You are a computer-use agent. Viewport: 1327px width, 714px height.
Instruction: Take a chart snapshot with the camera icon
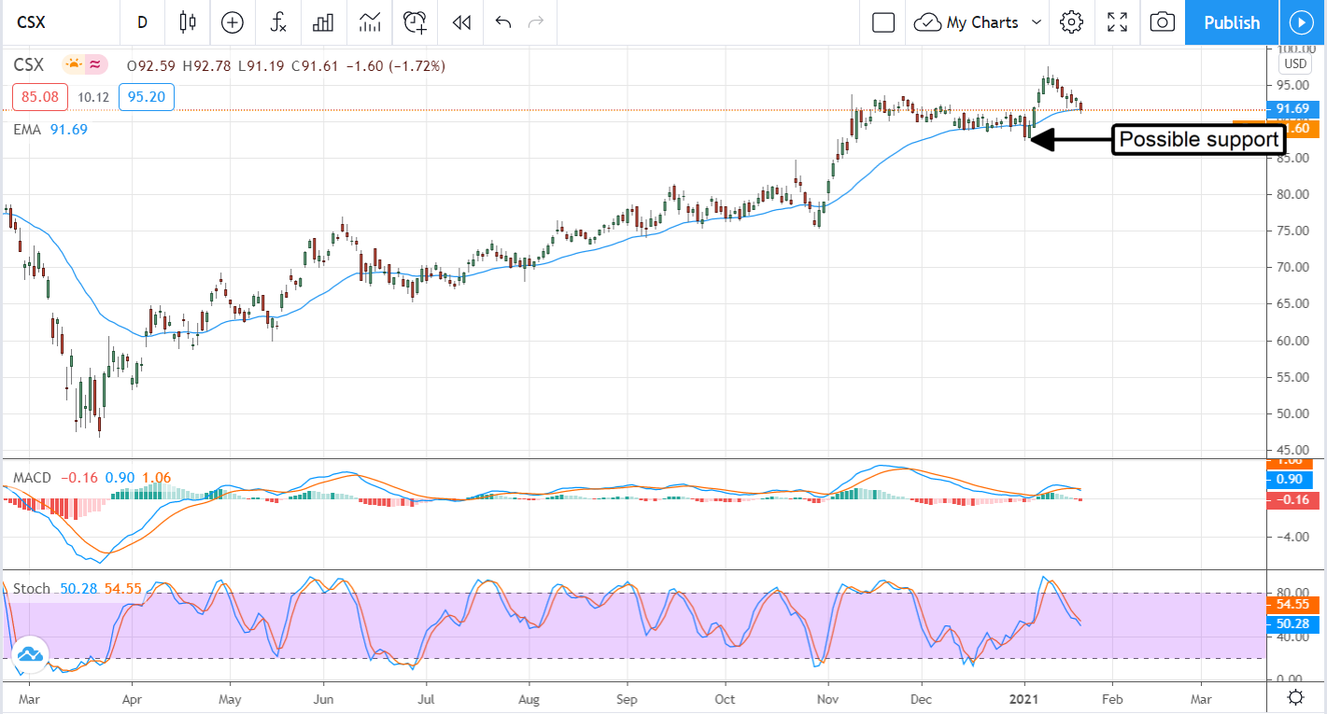click(x=1162, y=22)
